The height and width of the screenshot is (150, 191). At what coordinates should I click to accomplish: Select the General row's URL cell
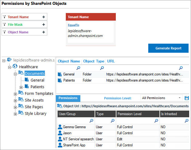pos(145,74)
